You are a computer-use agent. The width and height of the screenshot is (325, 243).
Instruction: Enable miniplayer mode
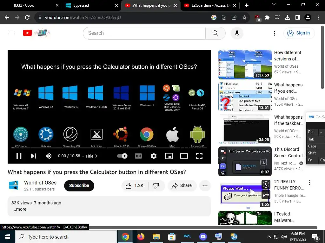169,156
